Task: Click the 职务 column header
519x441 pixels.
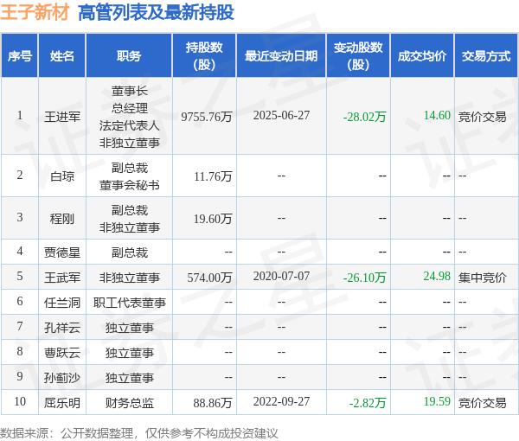Action: pos(129,56)
